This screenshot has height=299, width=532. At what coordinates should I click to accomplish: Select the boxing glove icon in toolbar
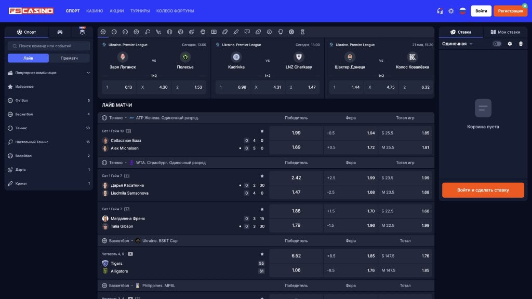[280, 32]
